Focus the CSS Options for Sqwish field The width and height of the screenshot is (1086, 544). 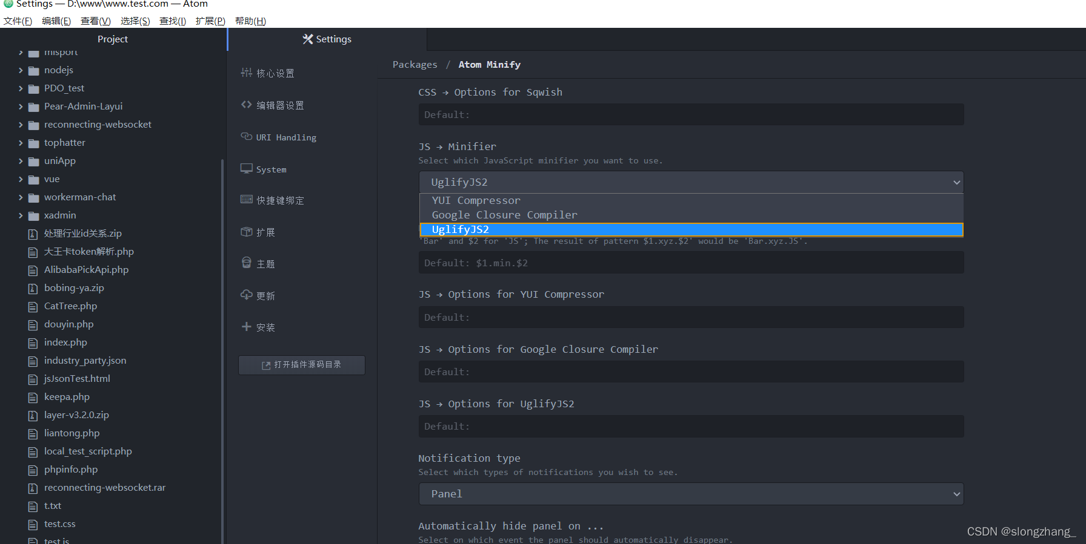(691, 114)
